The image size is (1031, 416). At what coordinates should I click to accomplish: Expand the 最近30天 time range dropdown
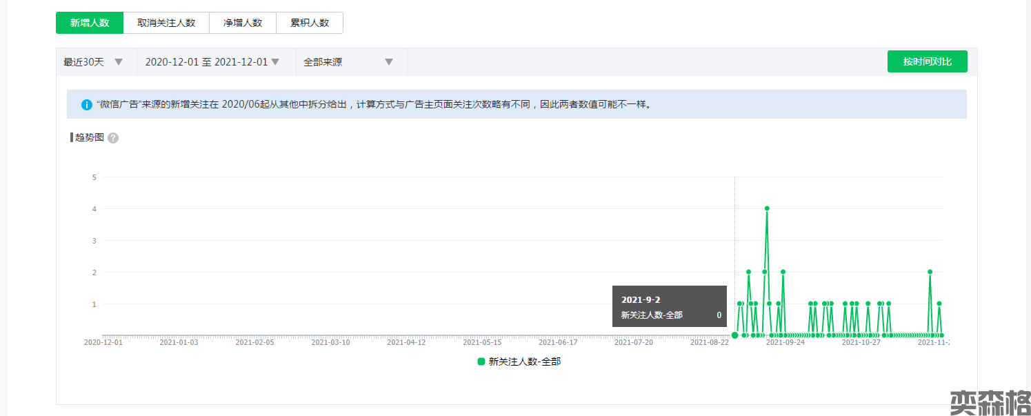pyautogui.click(x=118, y=62)
